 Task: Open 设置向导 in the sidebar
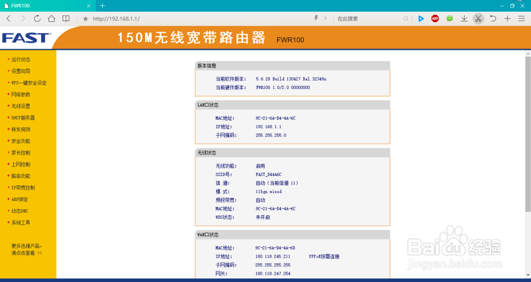(21, 71)
